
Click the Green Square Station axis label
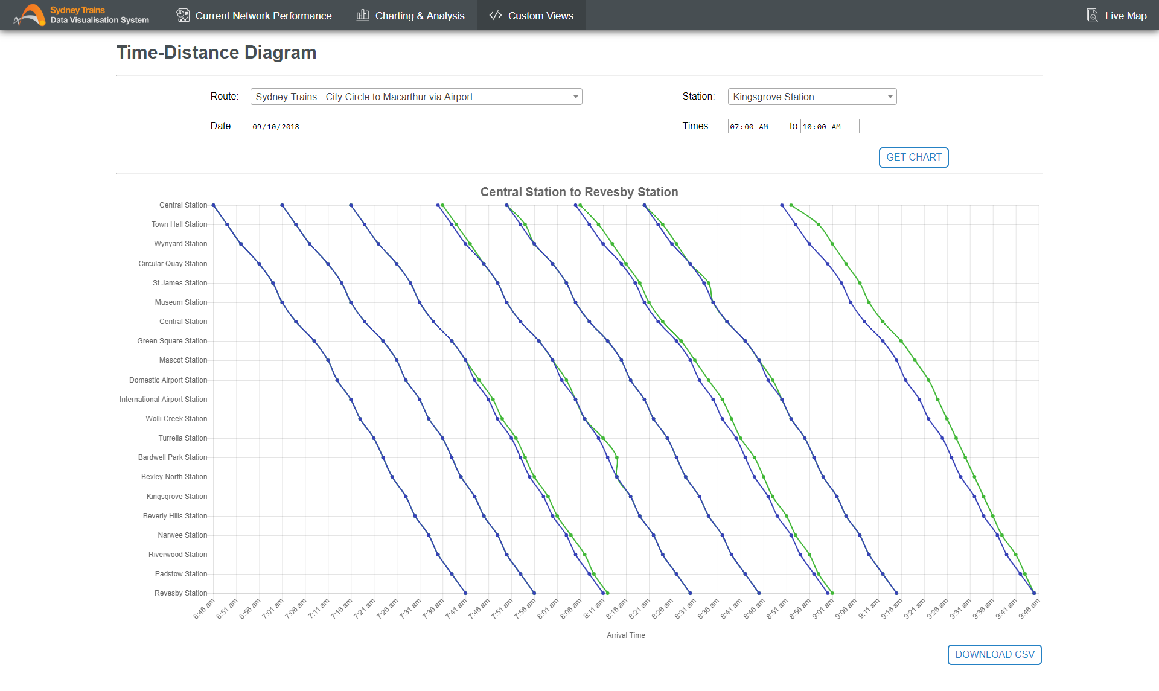pos(172,341)
